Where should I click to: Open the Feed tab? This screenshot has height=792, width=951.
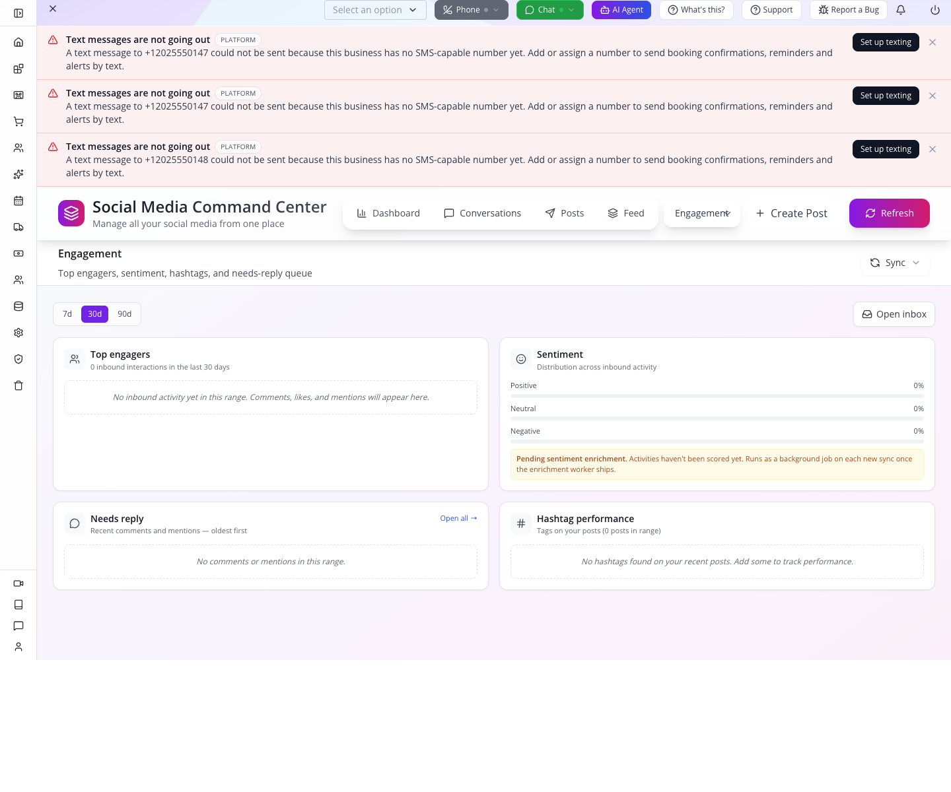click(x=626, y=213)
